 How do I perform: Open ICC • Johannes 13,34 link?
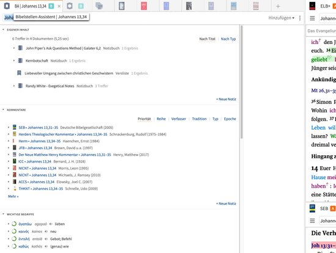tap(35, 161)
